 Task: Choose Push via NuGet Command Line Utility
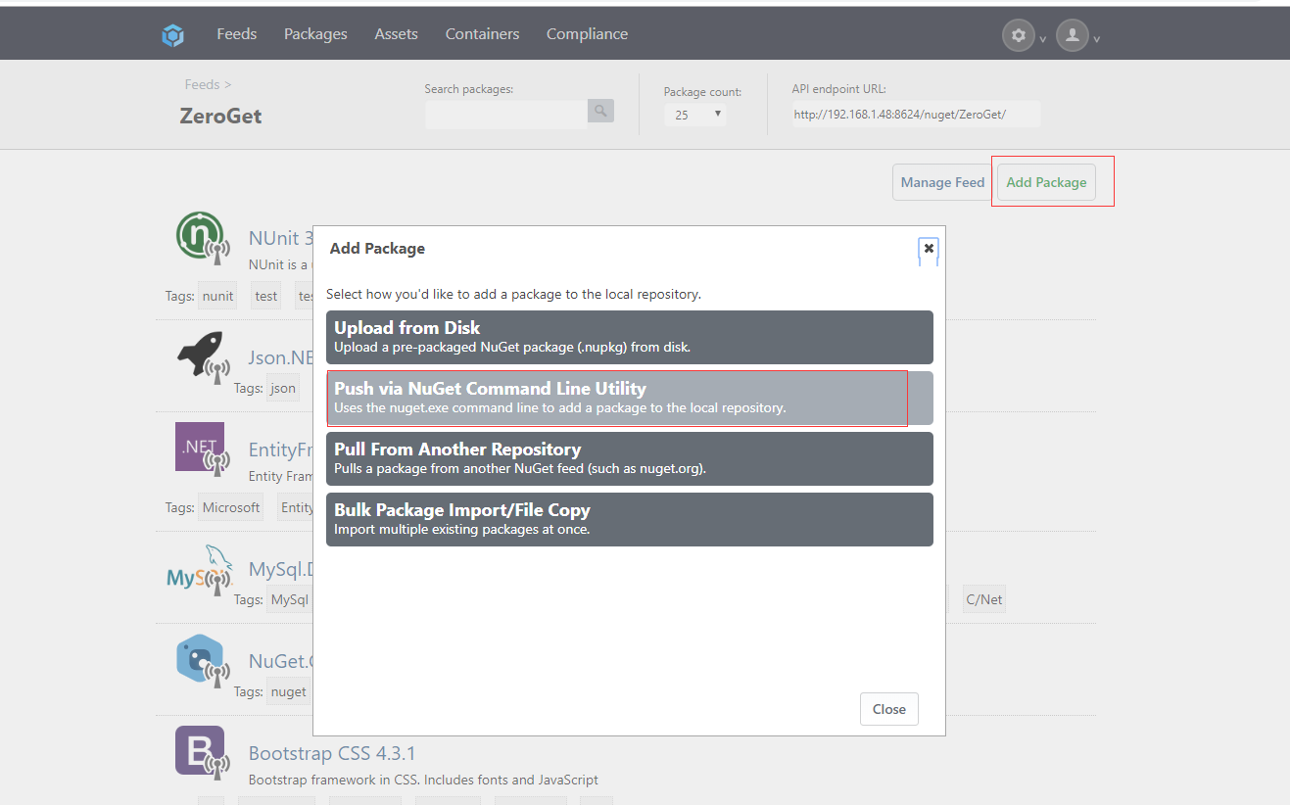click(630, 398)
